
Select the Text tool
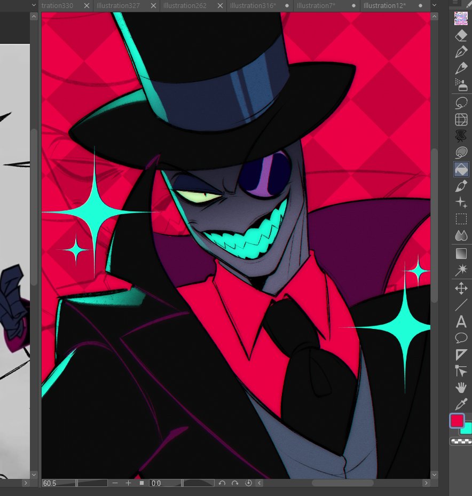click(461, 321)
